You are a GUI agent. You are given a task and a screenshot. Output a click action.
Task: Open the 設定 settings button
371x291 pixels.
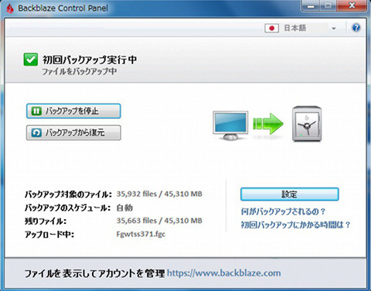(x=289, y=195)
